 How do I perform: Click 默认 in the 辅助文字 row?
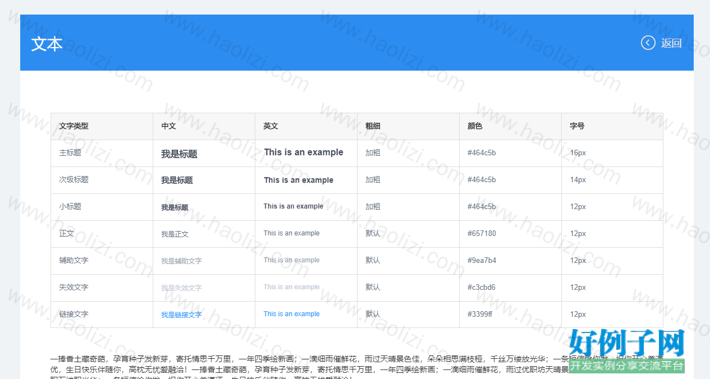point(373,260)
